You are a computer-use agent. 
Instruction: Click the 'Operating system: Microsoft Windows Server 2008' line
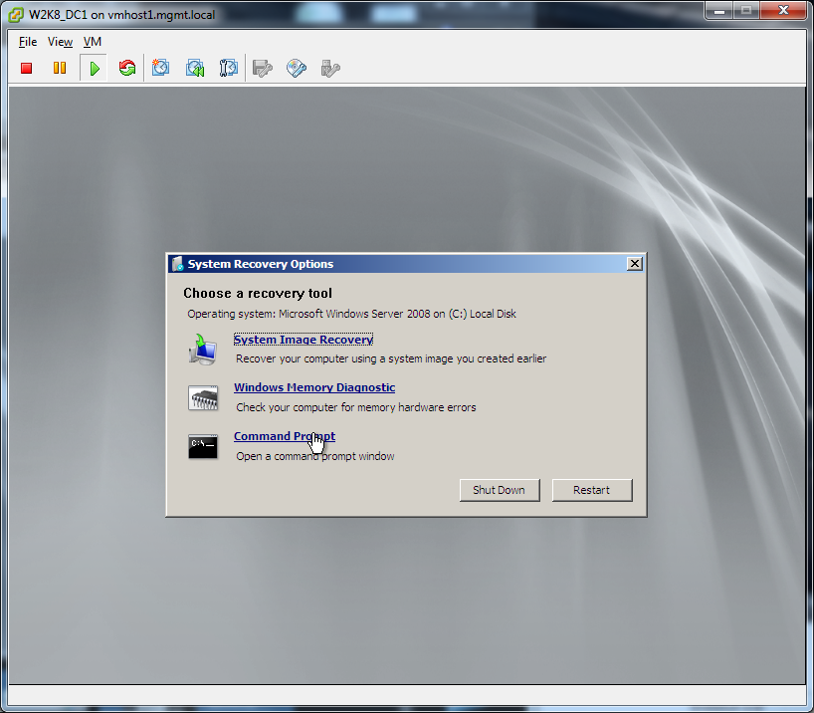point(351,314)
